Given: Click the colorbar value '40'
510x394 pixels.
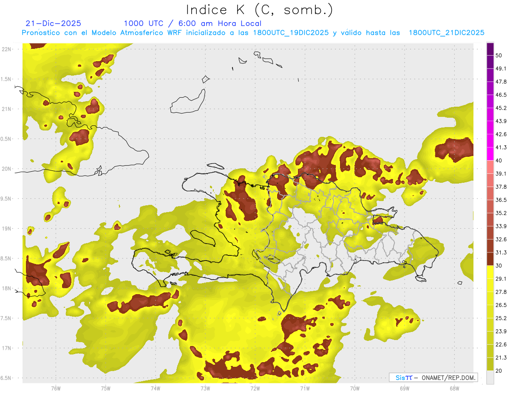Looking at the screenshot, I should (499, 161).
